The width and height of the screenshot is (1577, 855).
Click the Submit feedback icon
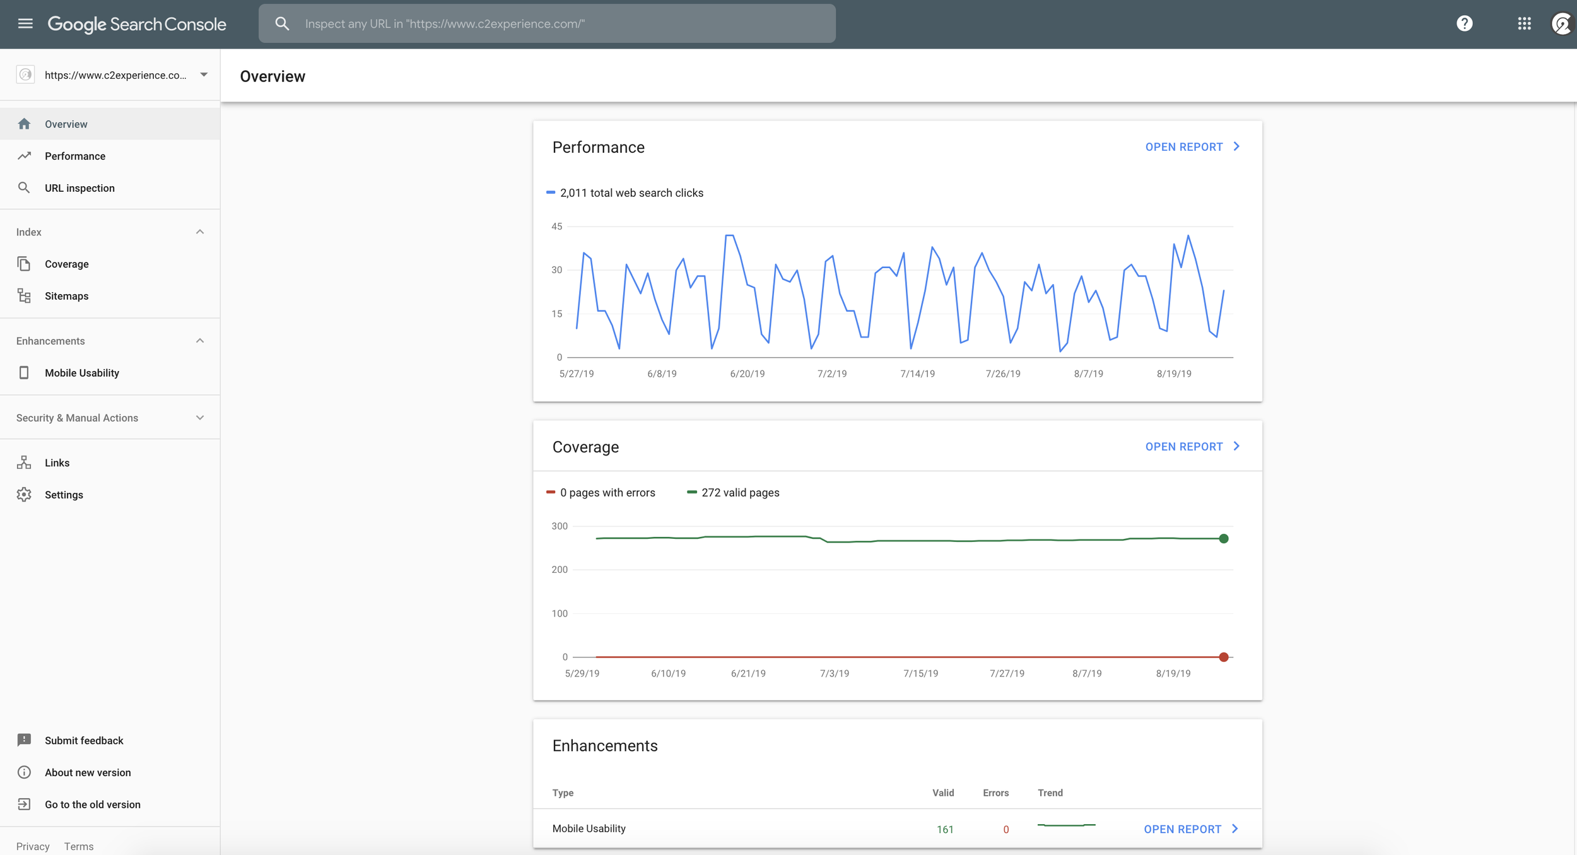[x=24, y=740]
